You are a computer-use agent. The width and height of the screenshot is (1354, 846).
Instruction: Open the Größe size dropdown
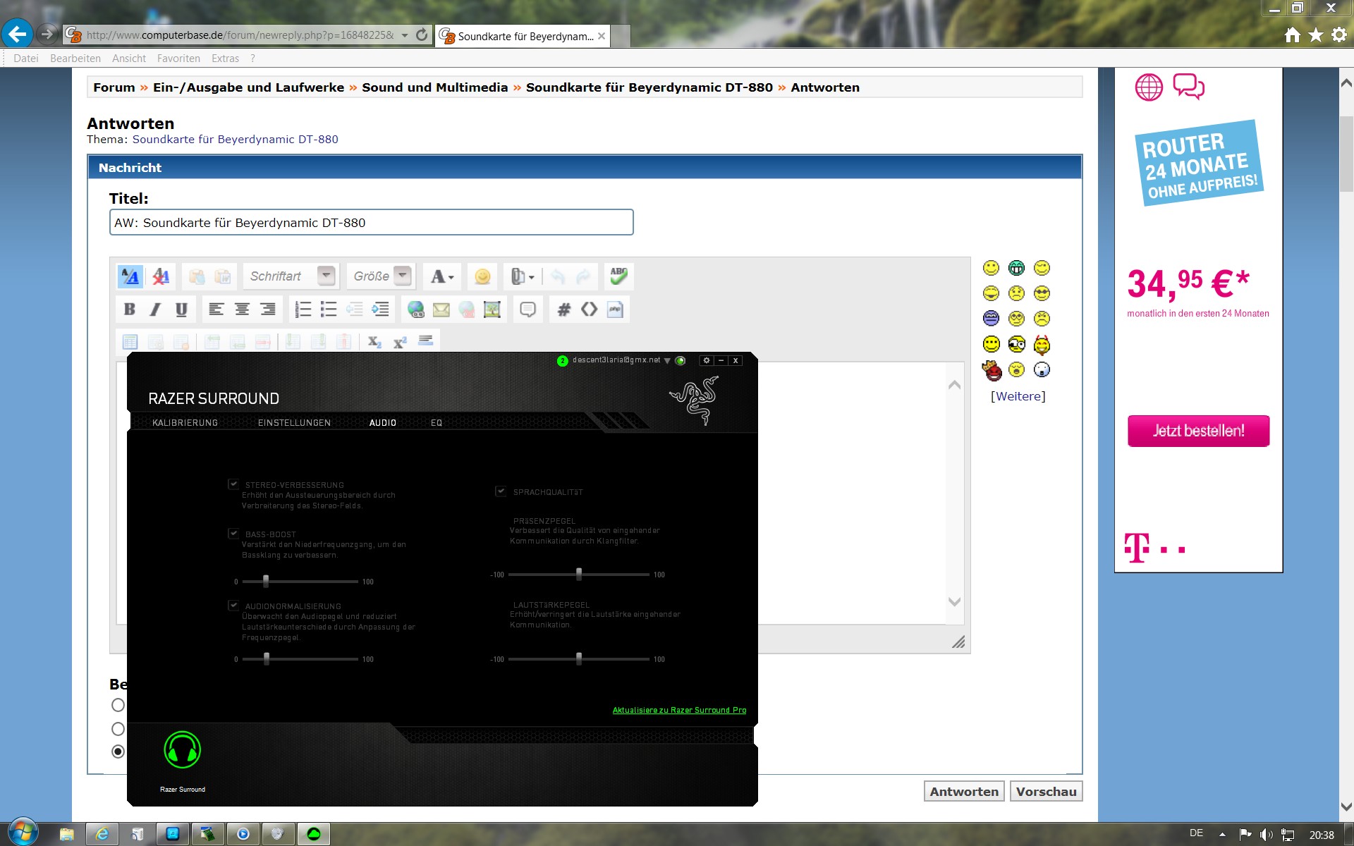point(402,276)
